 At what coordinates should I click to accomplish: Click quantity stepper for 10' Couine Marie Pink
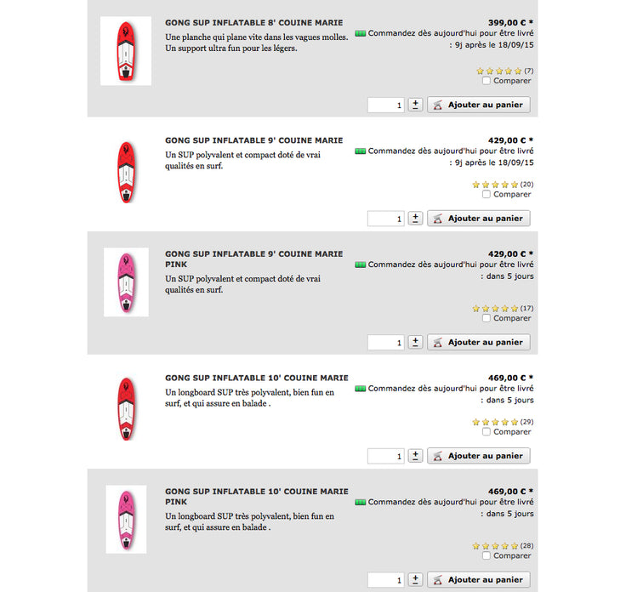pos(415,580)
